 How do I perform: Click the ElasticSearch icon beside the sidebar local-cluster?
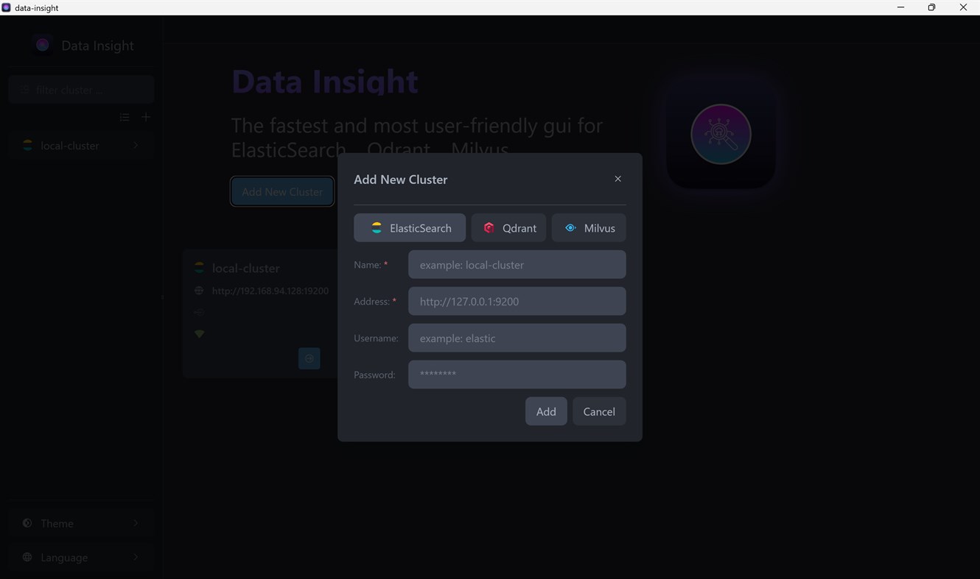coord(27,146)
